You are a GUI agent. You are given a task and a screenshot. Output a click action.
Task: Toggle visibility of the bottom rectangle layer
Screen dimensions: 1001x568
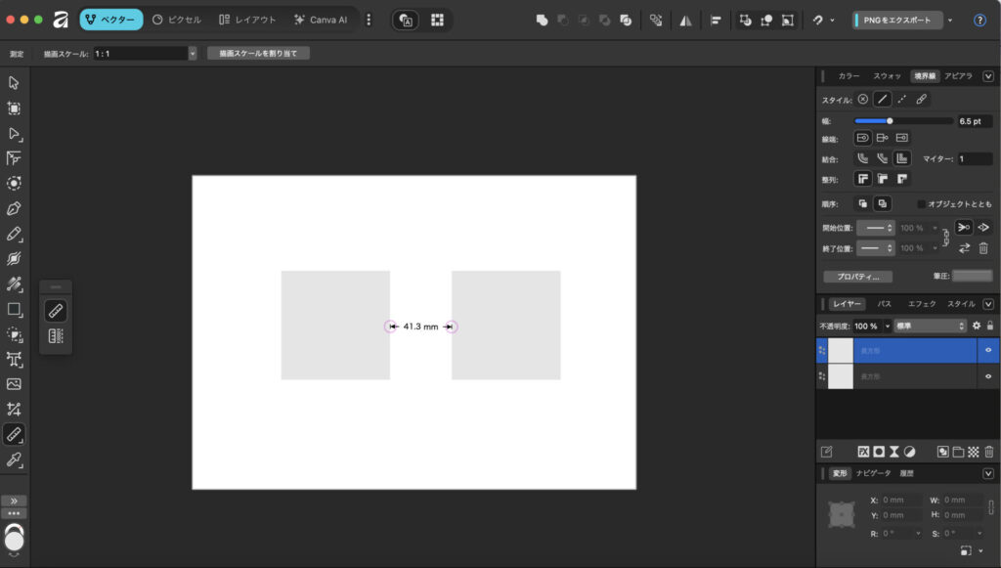(987, 375)
